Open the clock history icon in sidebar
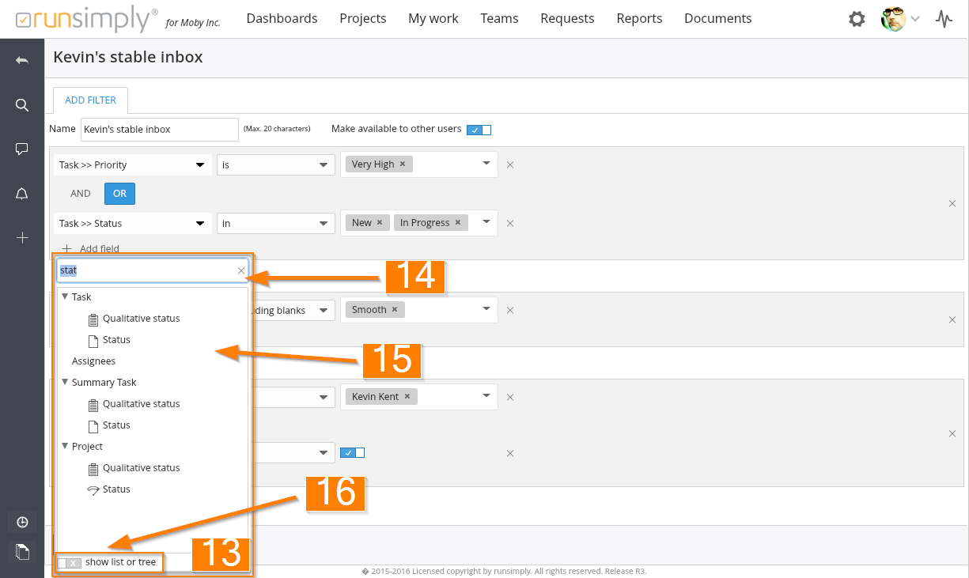 coord(22,522)
